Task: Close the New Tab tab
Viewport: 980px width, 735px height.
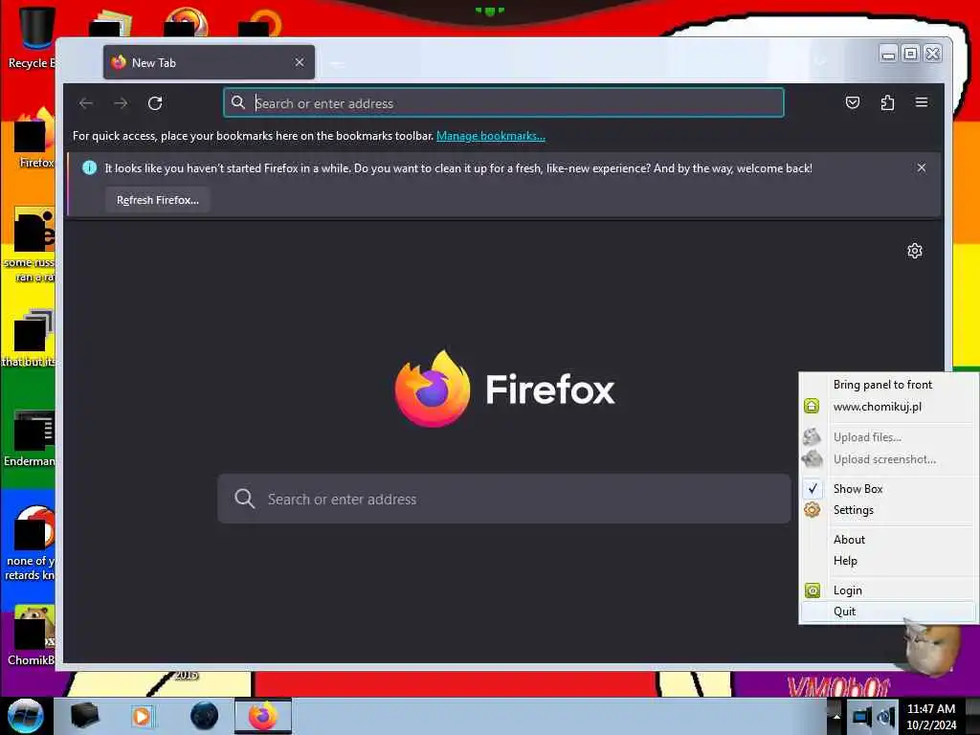Action: tap(300, 62)
